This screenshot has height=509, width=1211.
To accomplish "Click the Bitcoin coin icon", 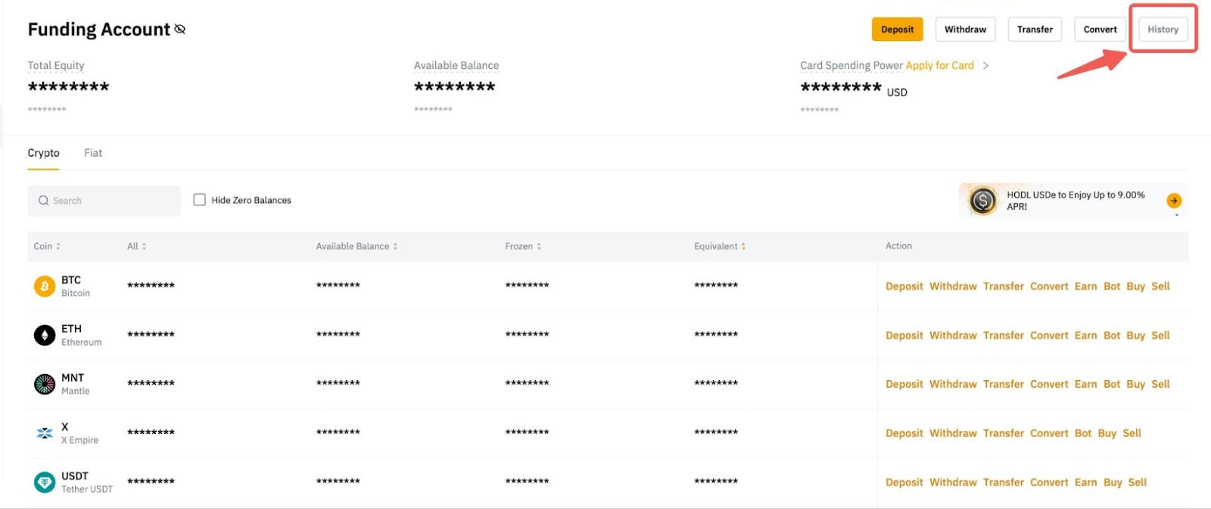I will pos(45,286).
